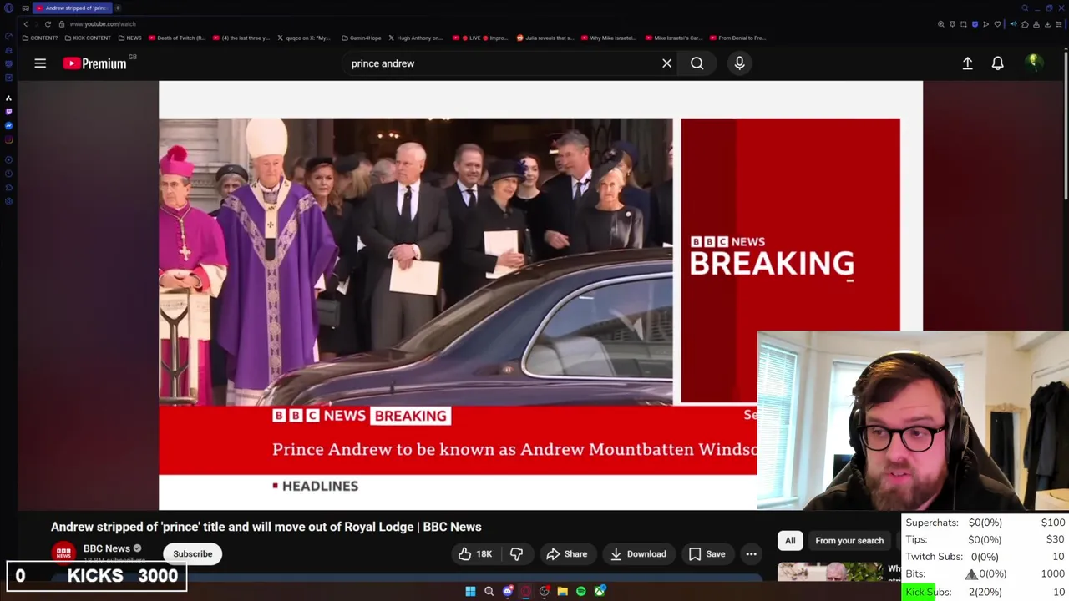This screenshot has width=1069, height=601.
Task: Open the first suggested video thumbnail
Action: (x=830, y=572)
